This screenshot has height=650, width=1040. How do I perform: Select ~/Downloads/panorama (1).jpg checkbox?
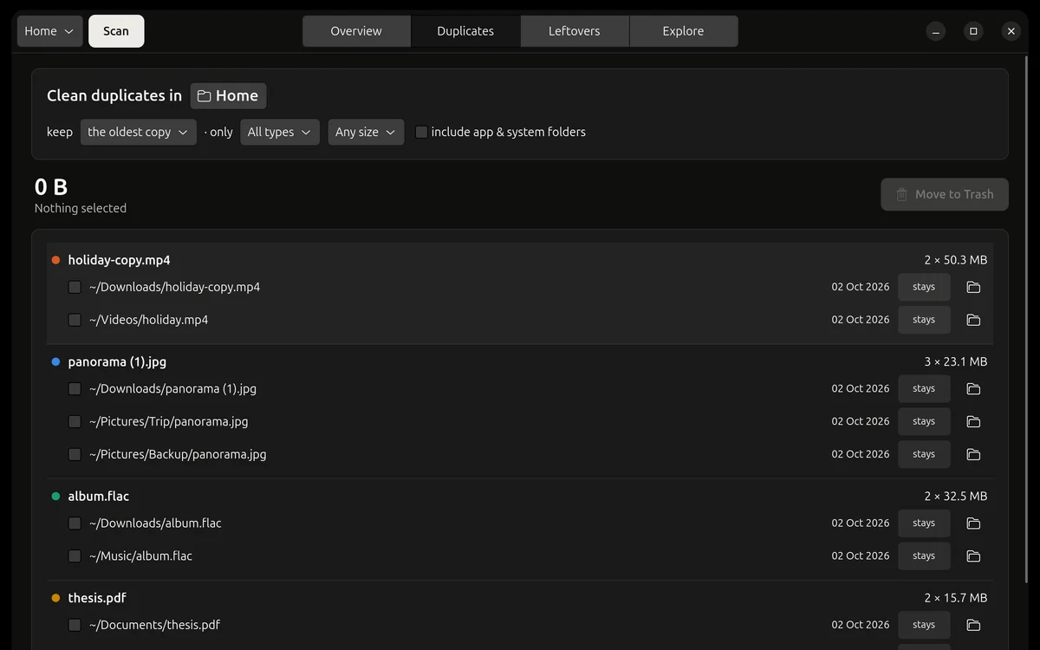75,389
